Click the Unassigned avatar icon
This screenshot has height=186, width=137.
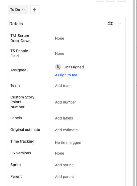[x=58, y=67]
